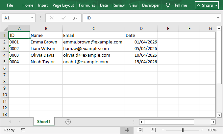This screenshot has height=134, width=223.
Task: Click the previous sheet navigation arrow
Action: pyautogui.click(x=10, y=121)
